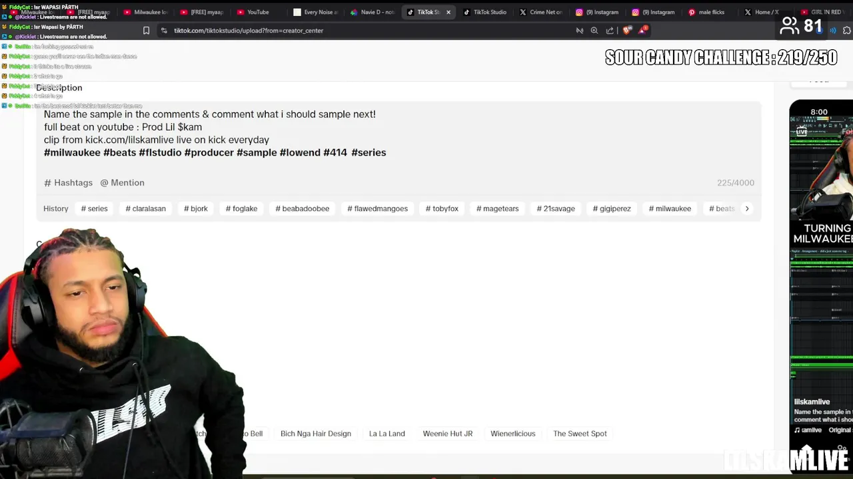Viewport: 853px width, 479px height.
Task: Add the #claralasan hashtag chip
Action: pyautogui.click(x=145, y=208)
